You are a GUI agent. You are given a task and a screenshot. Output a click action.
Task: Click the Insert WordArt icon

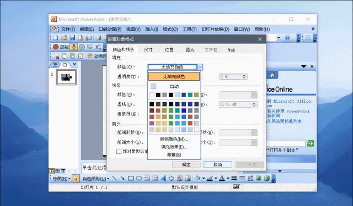coord(163,179)
